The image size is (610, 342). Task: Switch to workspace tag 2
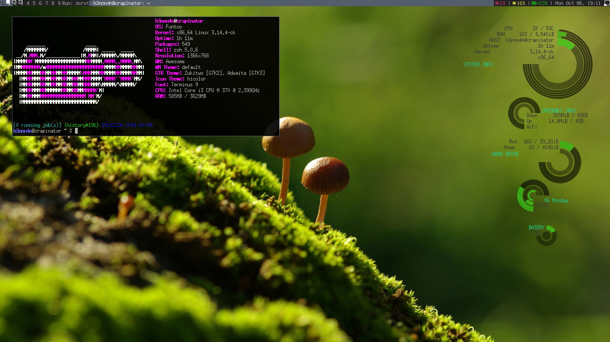15,3
